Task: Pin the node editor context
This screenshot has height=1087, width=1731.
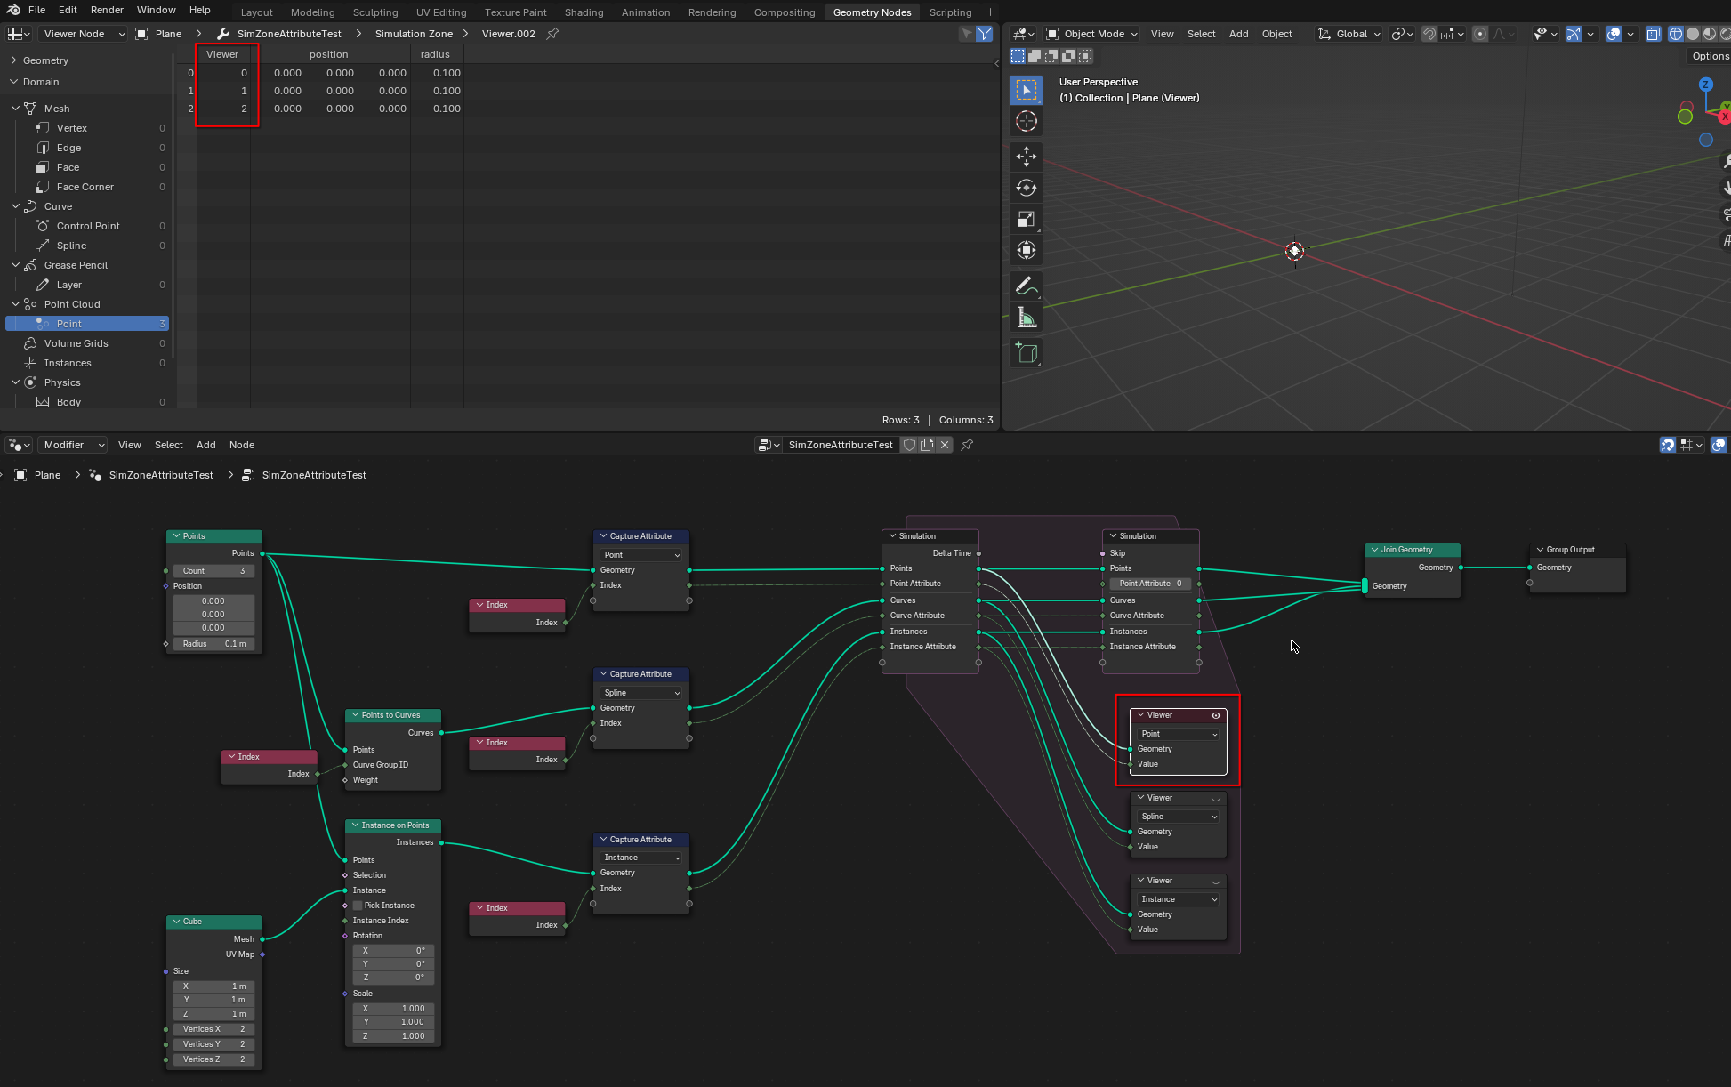Action: tap(967, 445)
